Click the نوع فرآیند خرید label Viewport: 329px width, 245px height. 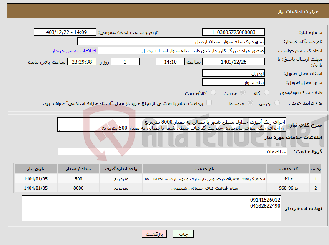coord(306,103)
